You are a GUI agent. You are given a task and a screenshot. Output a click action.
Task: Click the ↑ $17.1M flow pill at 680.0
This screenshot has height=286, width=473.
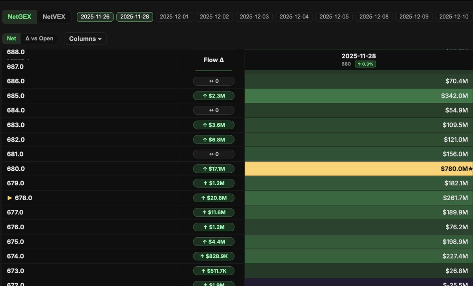213,168
